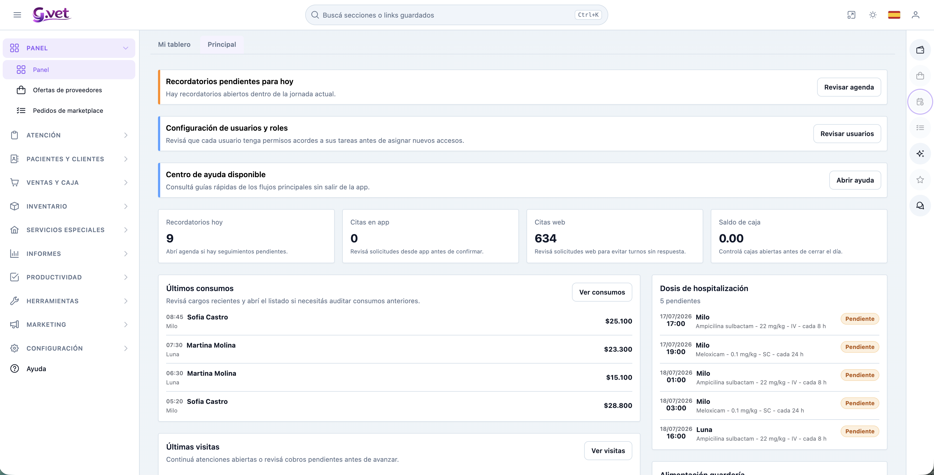
Task: Click the Revisar usuarios button
Action: 847,134
